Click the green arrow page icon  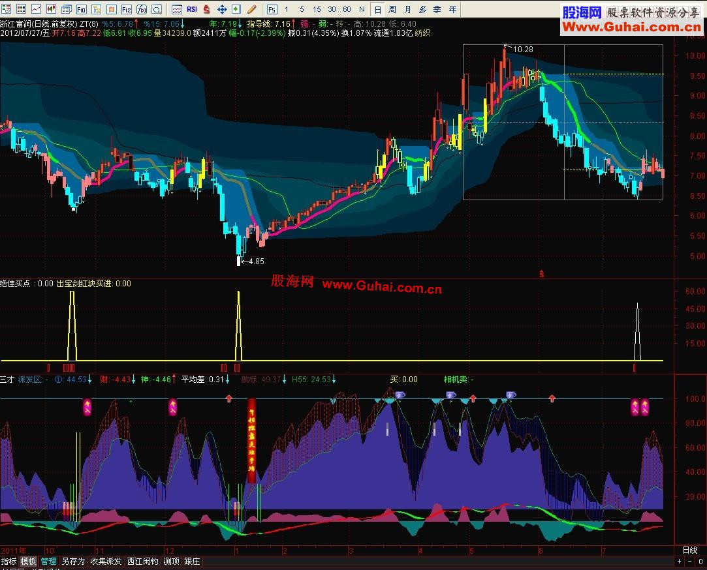[x=236, y=9]
